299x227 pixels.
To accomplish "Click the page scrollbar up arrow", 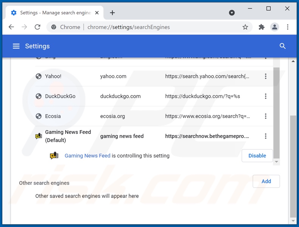I will [x=293, y=61].
